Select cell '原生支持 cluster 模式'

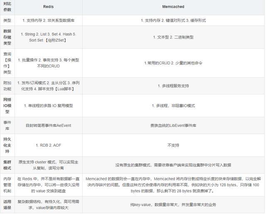(48, 165)
